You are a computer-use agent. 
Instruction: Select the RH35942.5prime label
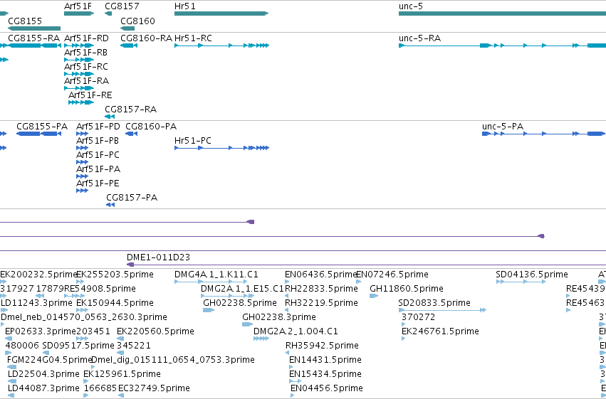pos(323,346)
